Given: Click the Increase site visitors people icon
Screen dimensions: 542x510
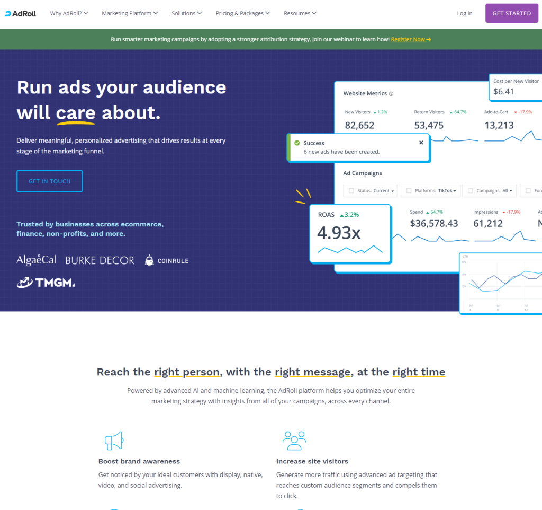Looking at the screenshot, I should [294, 440].
